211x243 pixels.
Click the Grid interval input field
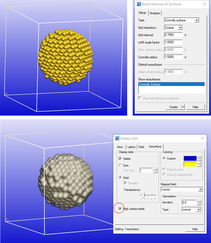tap(173, 35)
